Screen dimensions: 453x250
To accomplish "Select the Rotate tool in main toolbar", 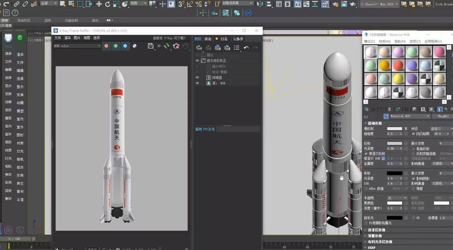I will (108, 4).
